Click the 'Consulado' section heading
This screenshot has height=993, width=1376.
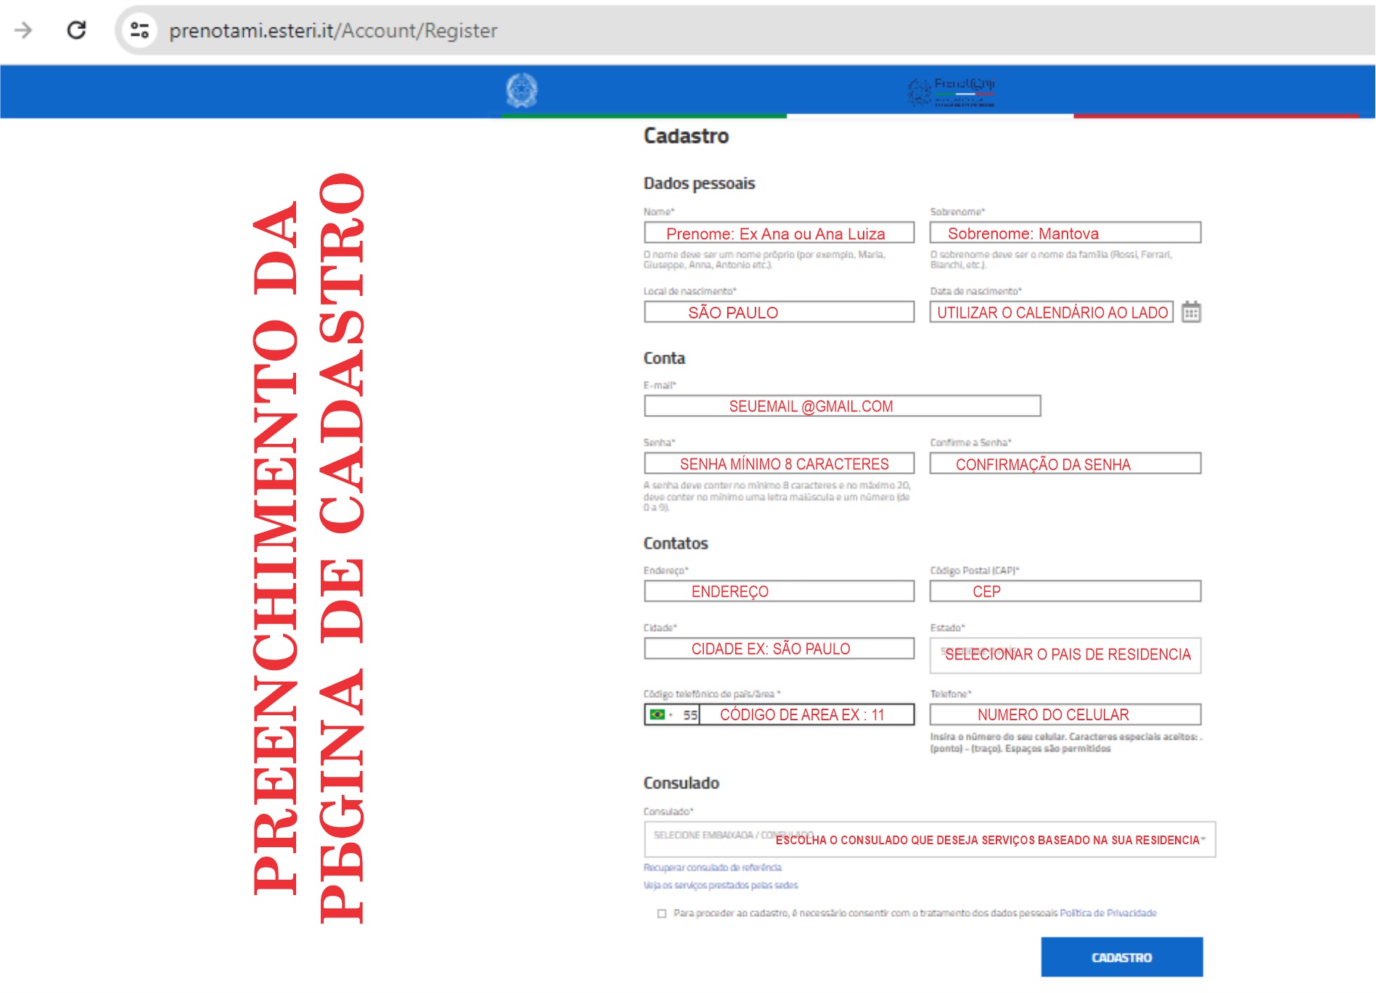pos(681,783)
